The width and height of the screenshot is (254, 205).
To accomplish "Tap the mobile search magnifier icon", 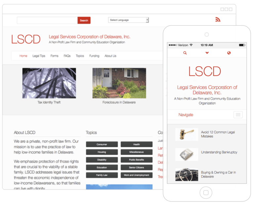I will 185,53.
